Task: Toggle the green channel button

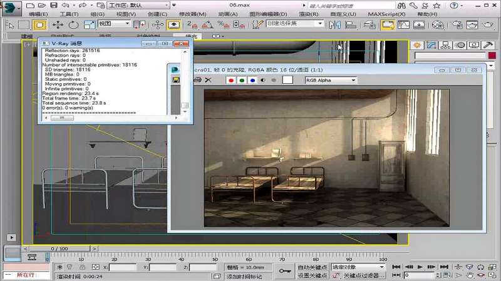Action: tap(242, 80)
